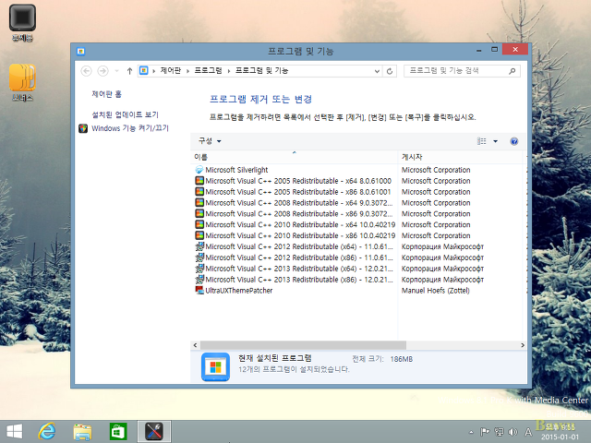Go up one folder level

[x=129, y=71]
